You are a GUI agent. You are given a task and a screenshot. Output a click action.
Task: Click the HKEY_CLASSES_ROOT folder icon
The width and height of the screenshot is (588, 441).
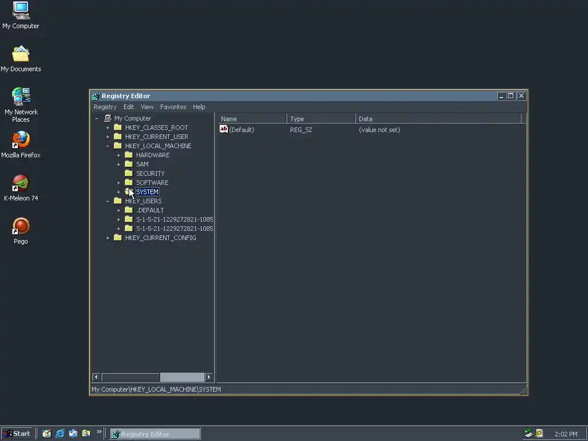pos(118,127)
